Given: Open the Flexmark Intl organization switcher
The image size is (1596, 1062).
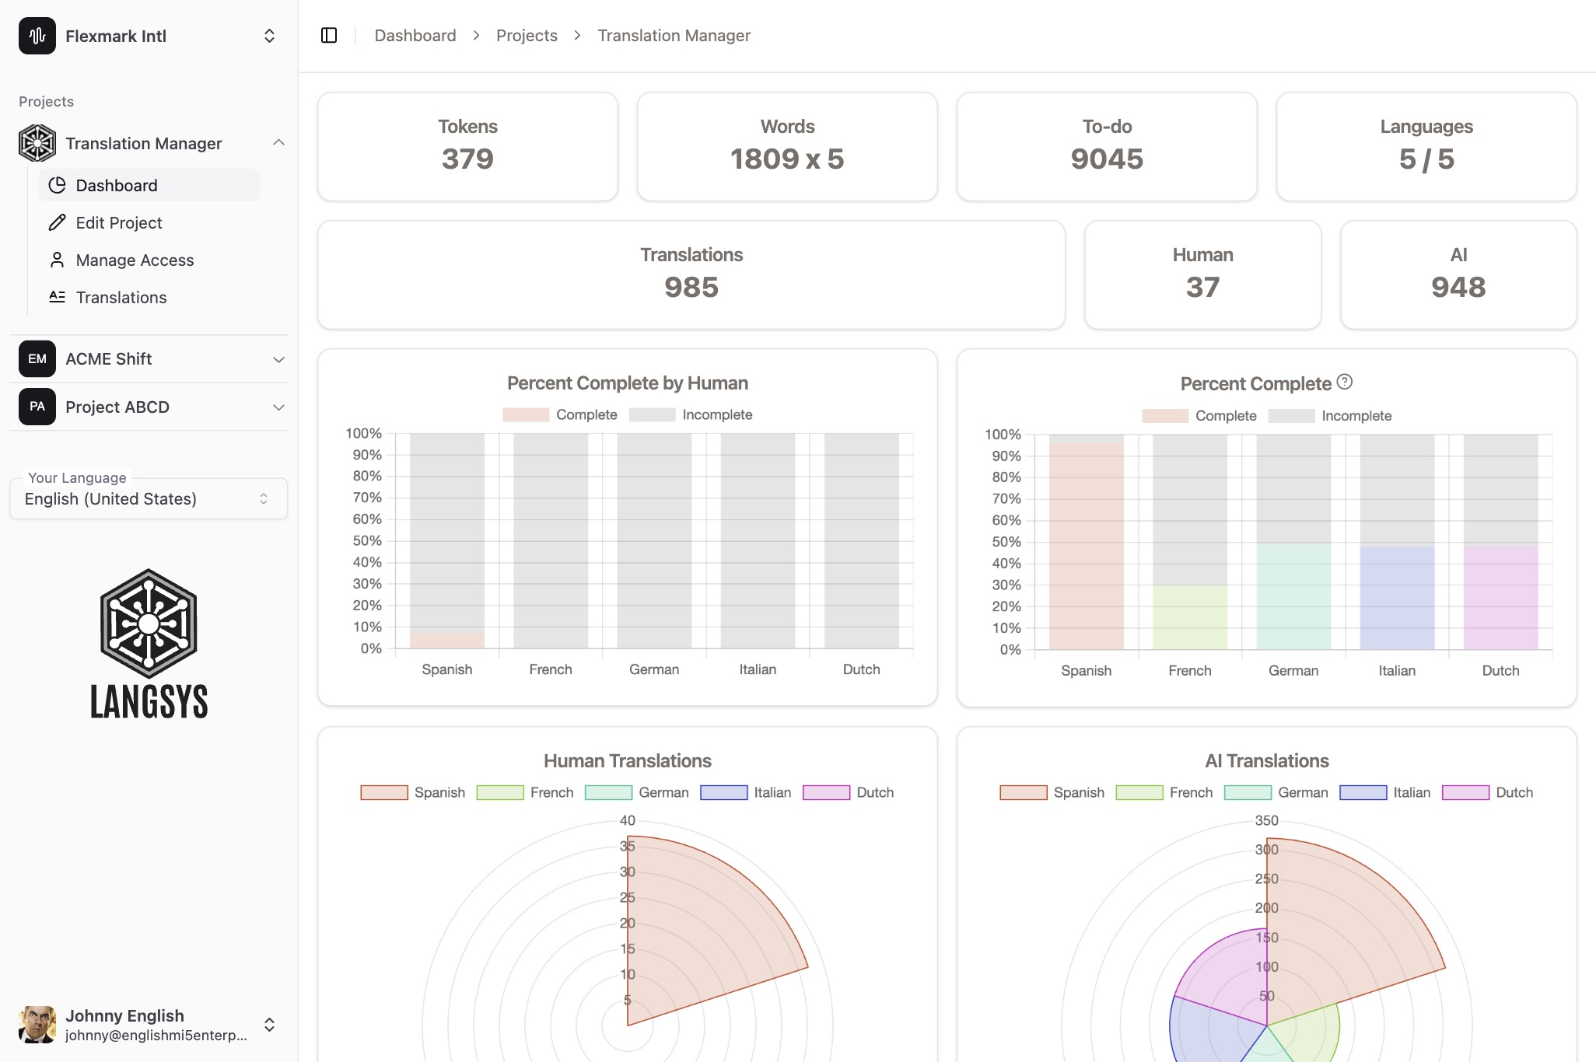Looking at the screenshot, I should (x=269, y=36).
